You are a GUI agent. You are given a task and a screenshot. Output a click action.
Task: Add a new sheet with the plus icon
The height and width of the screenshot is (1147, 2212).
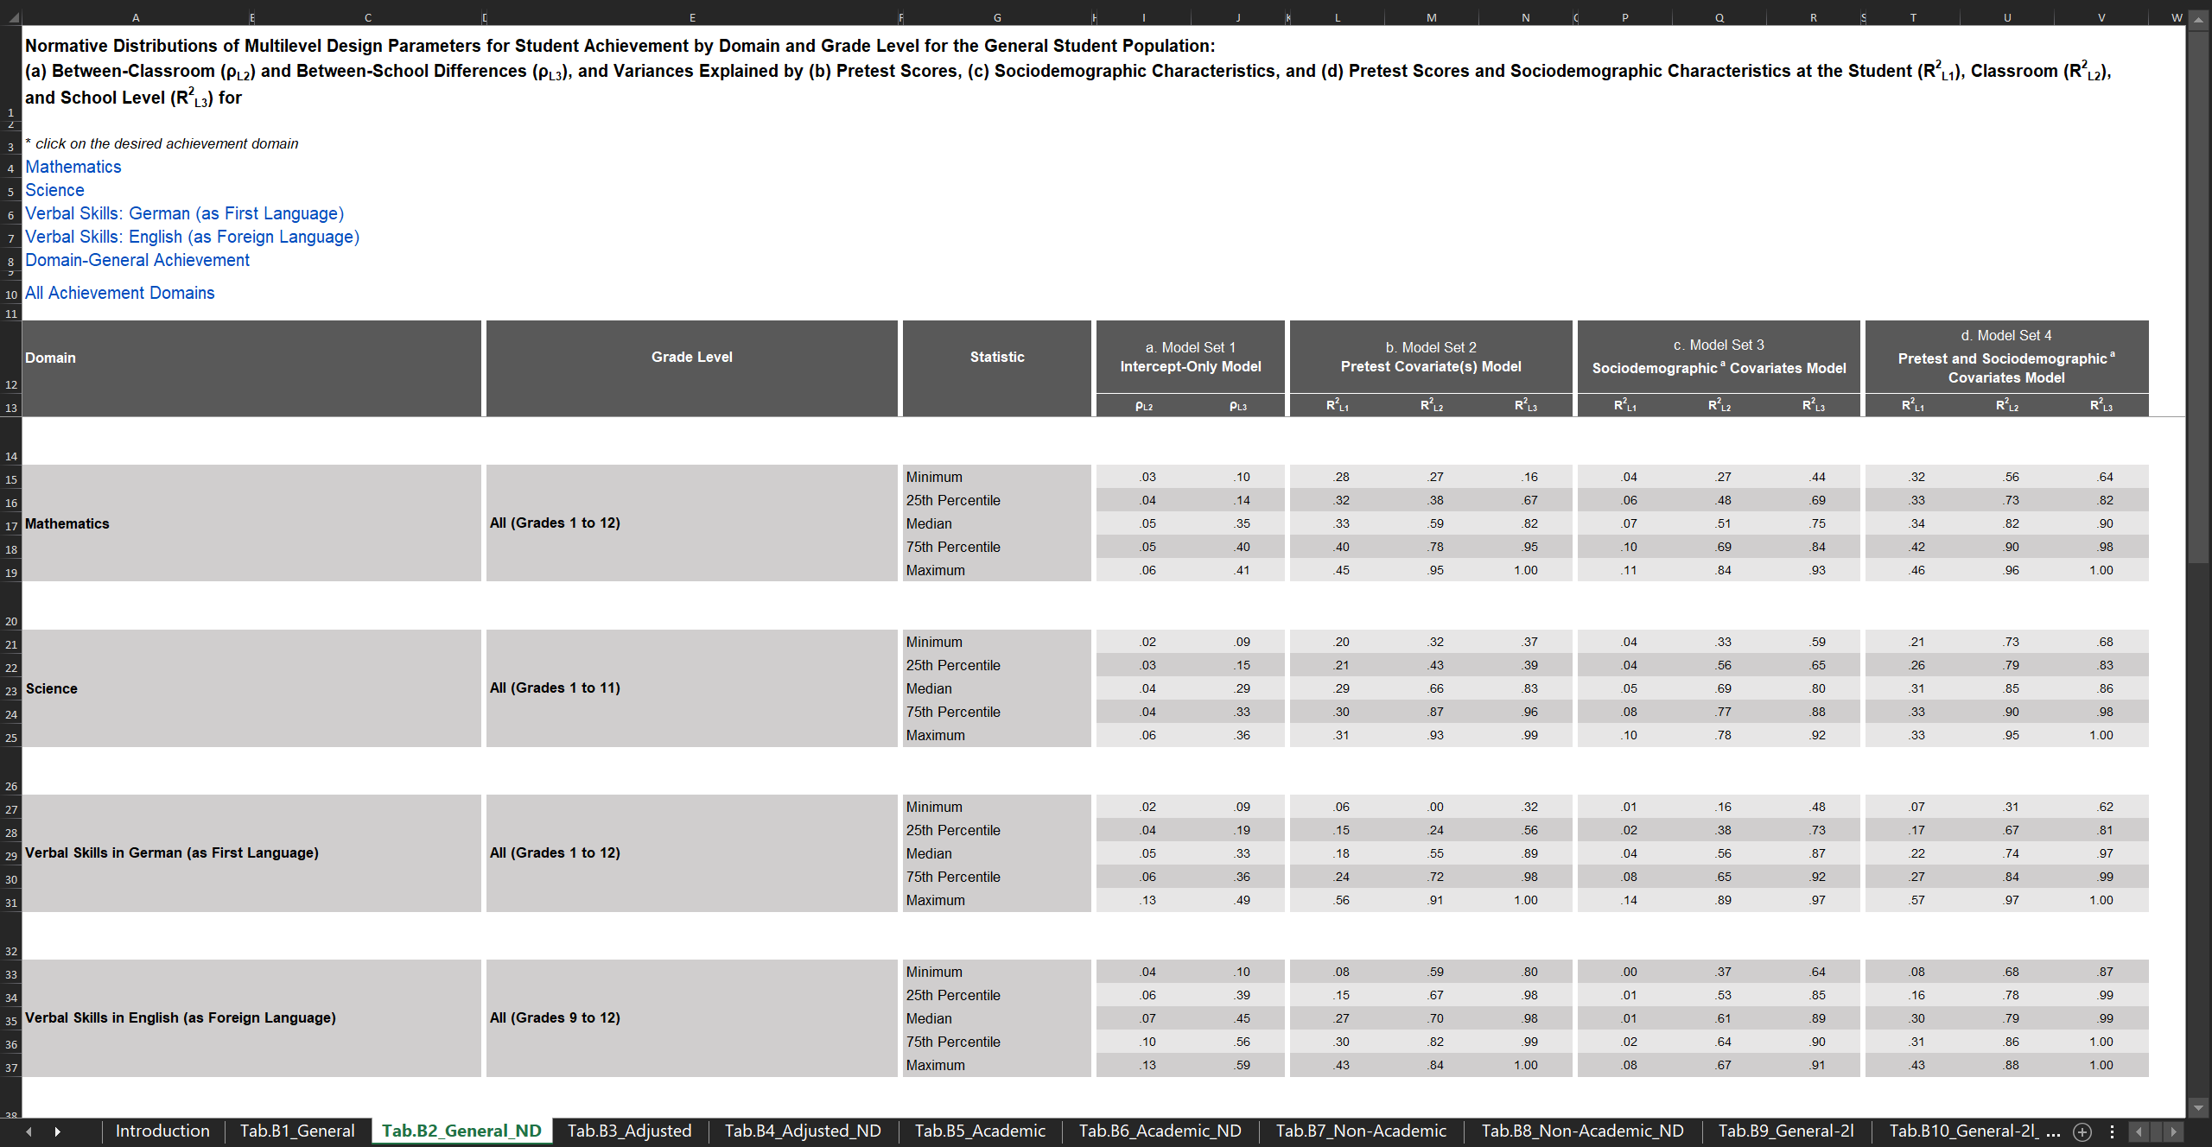click(2082, 1131)
